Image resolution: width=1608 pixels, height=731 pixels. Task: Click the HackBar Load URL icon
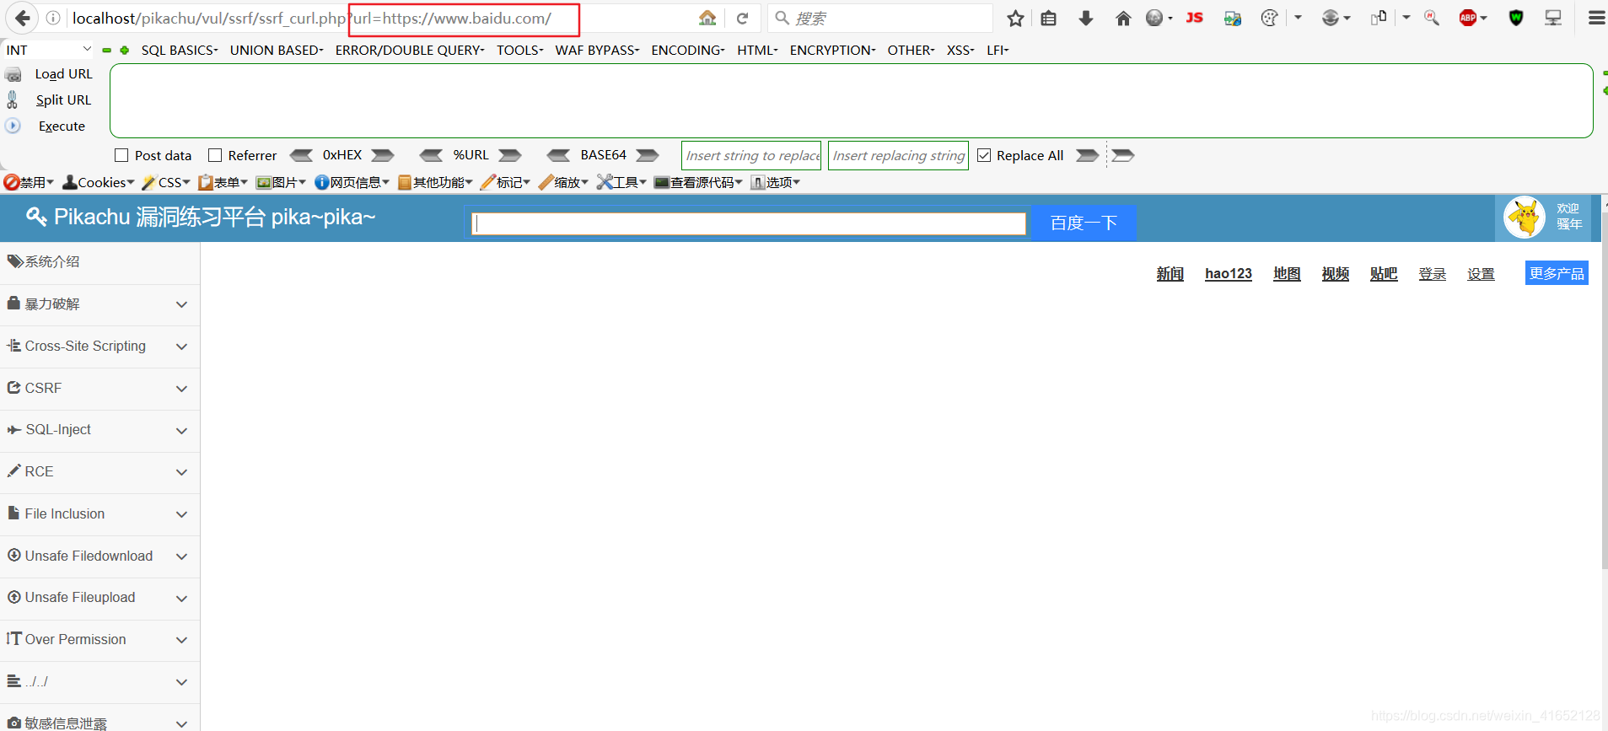click(x=13, y=74)
